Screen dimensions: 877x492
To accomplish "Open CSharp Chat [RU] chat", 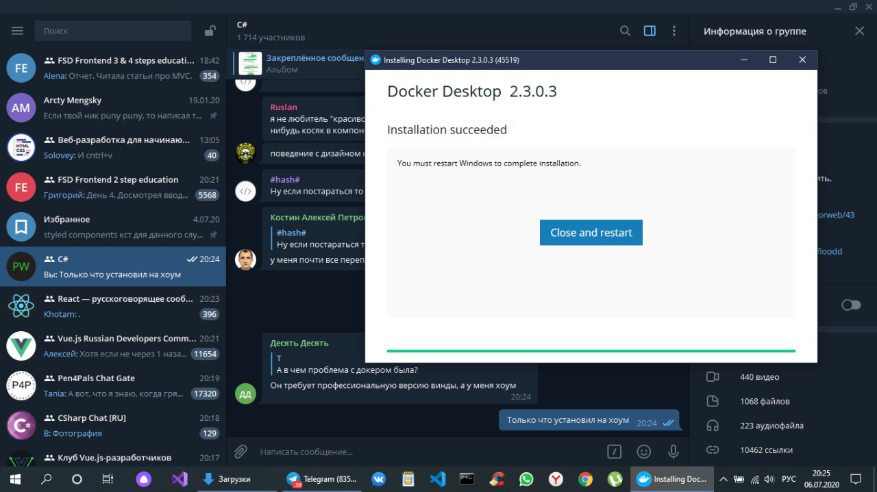I will (113, 425).
